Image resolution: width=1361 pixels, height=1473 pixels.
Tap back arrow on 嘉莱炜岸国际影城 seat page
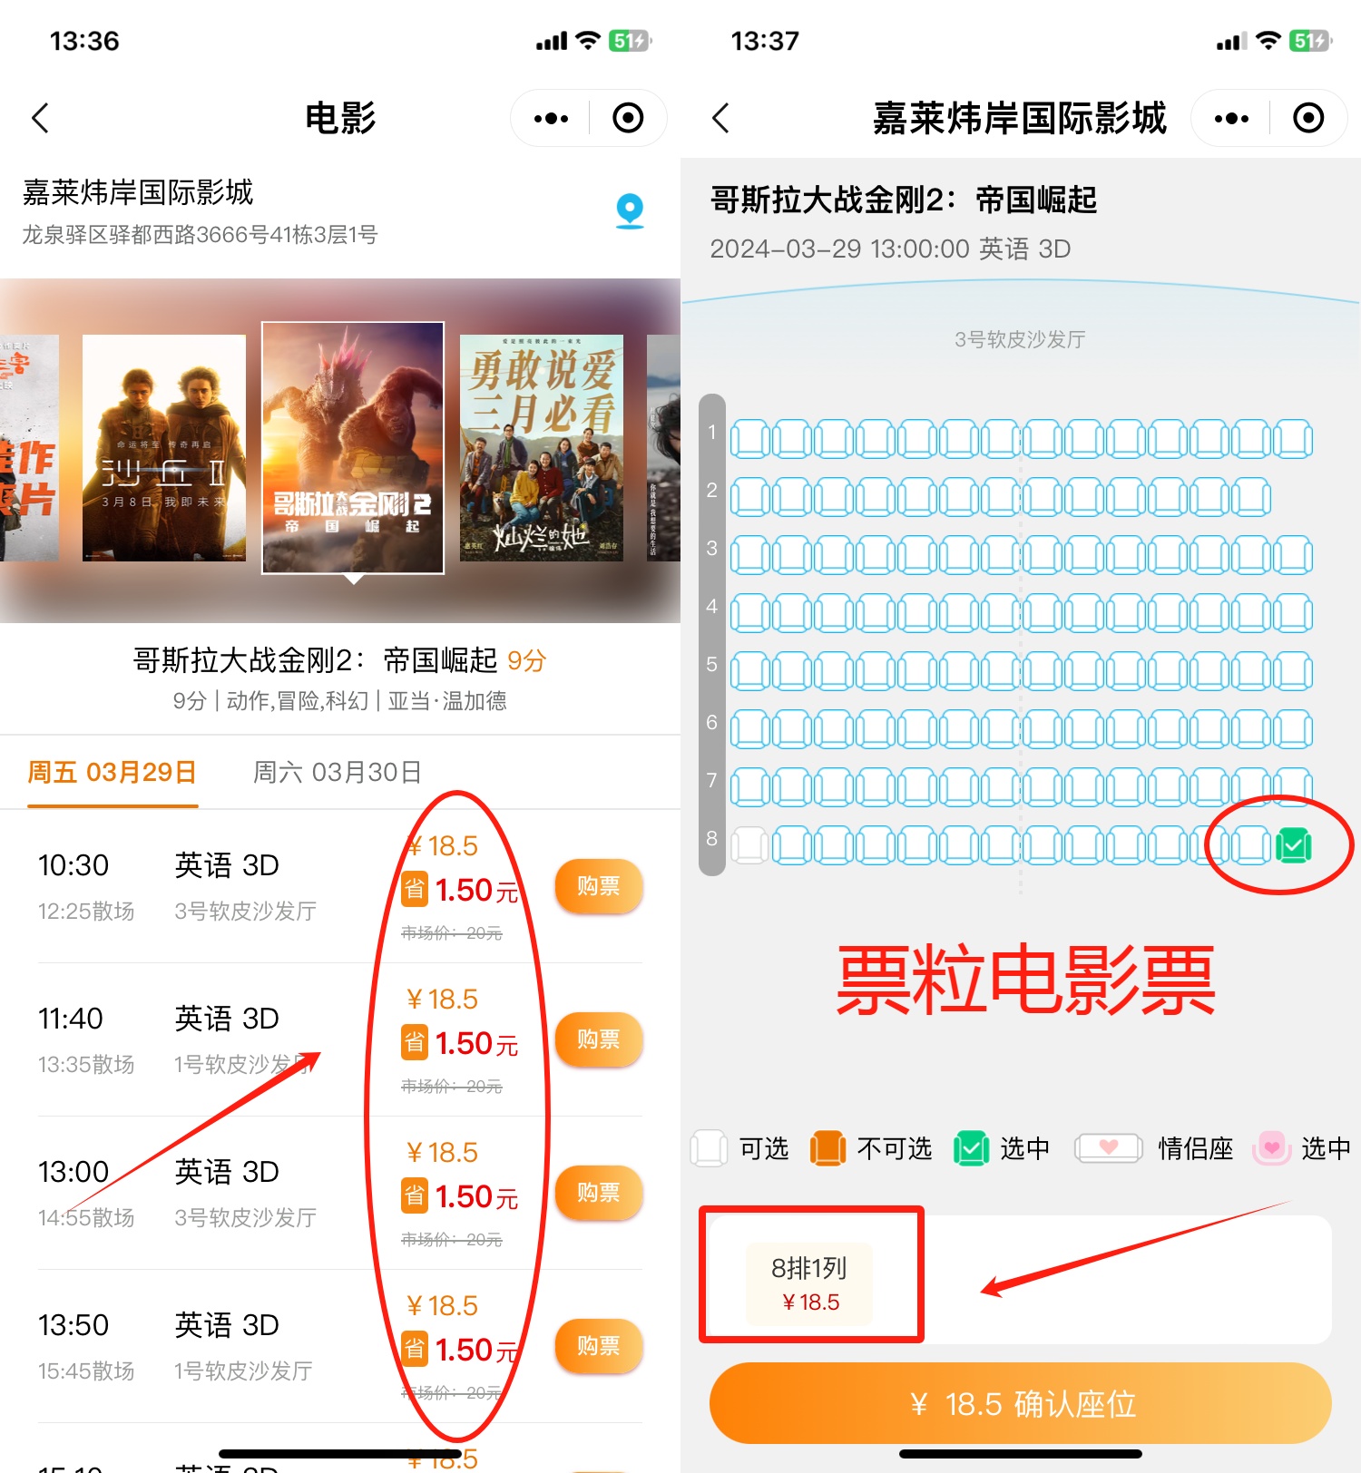click(720, 118)
